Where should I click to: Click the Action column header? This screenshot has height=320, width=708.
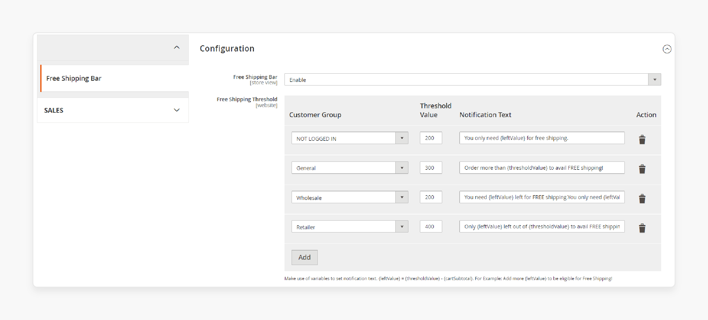click(x=646, y=115)
